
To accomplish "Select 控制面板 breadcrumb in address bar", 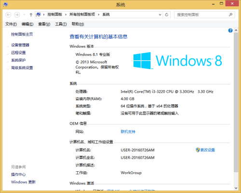I will pyautogui.click(x=54, y=14).
